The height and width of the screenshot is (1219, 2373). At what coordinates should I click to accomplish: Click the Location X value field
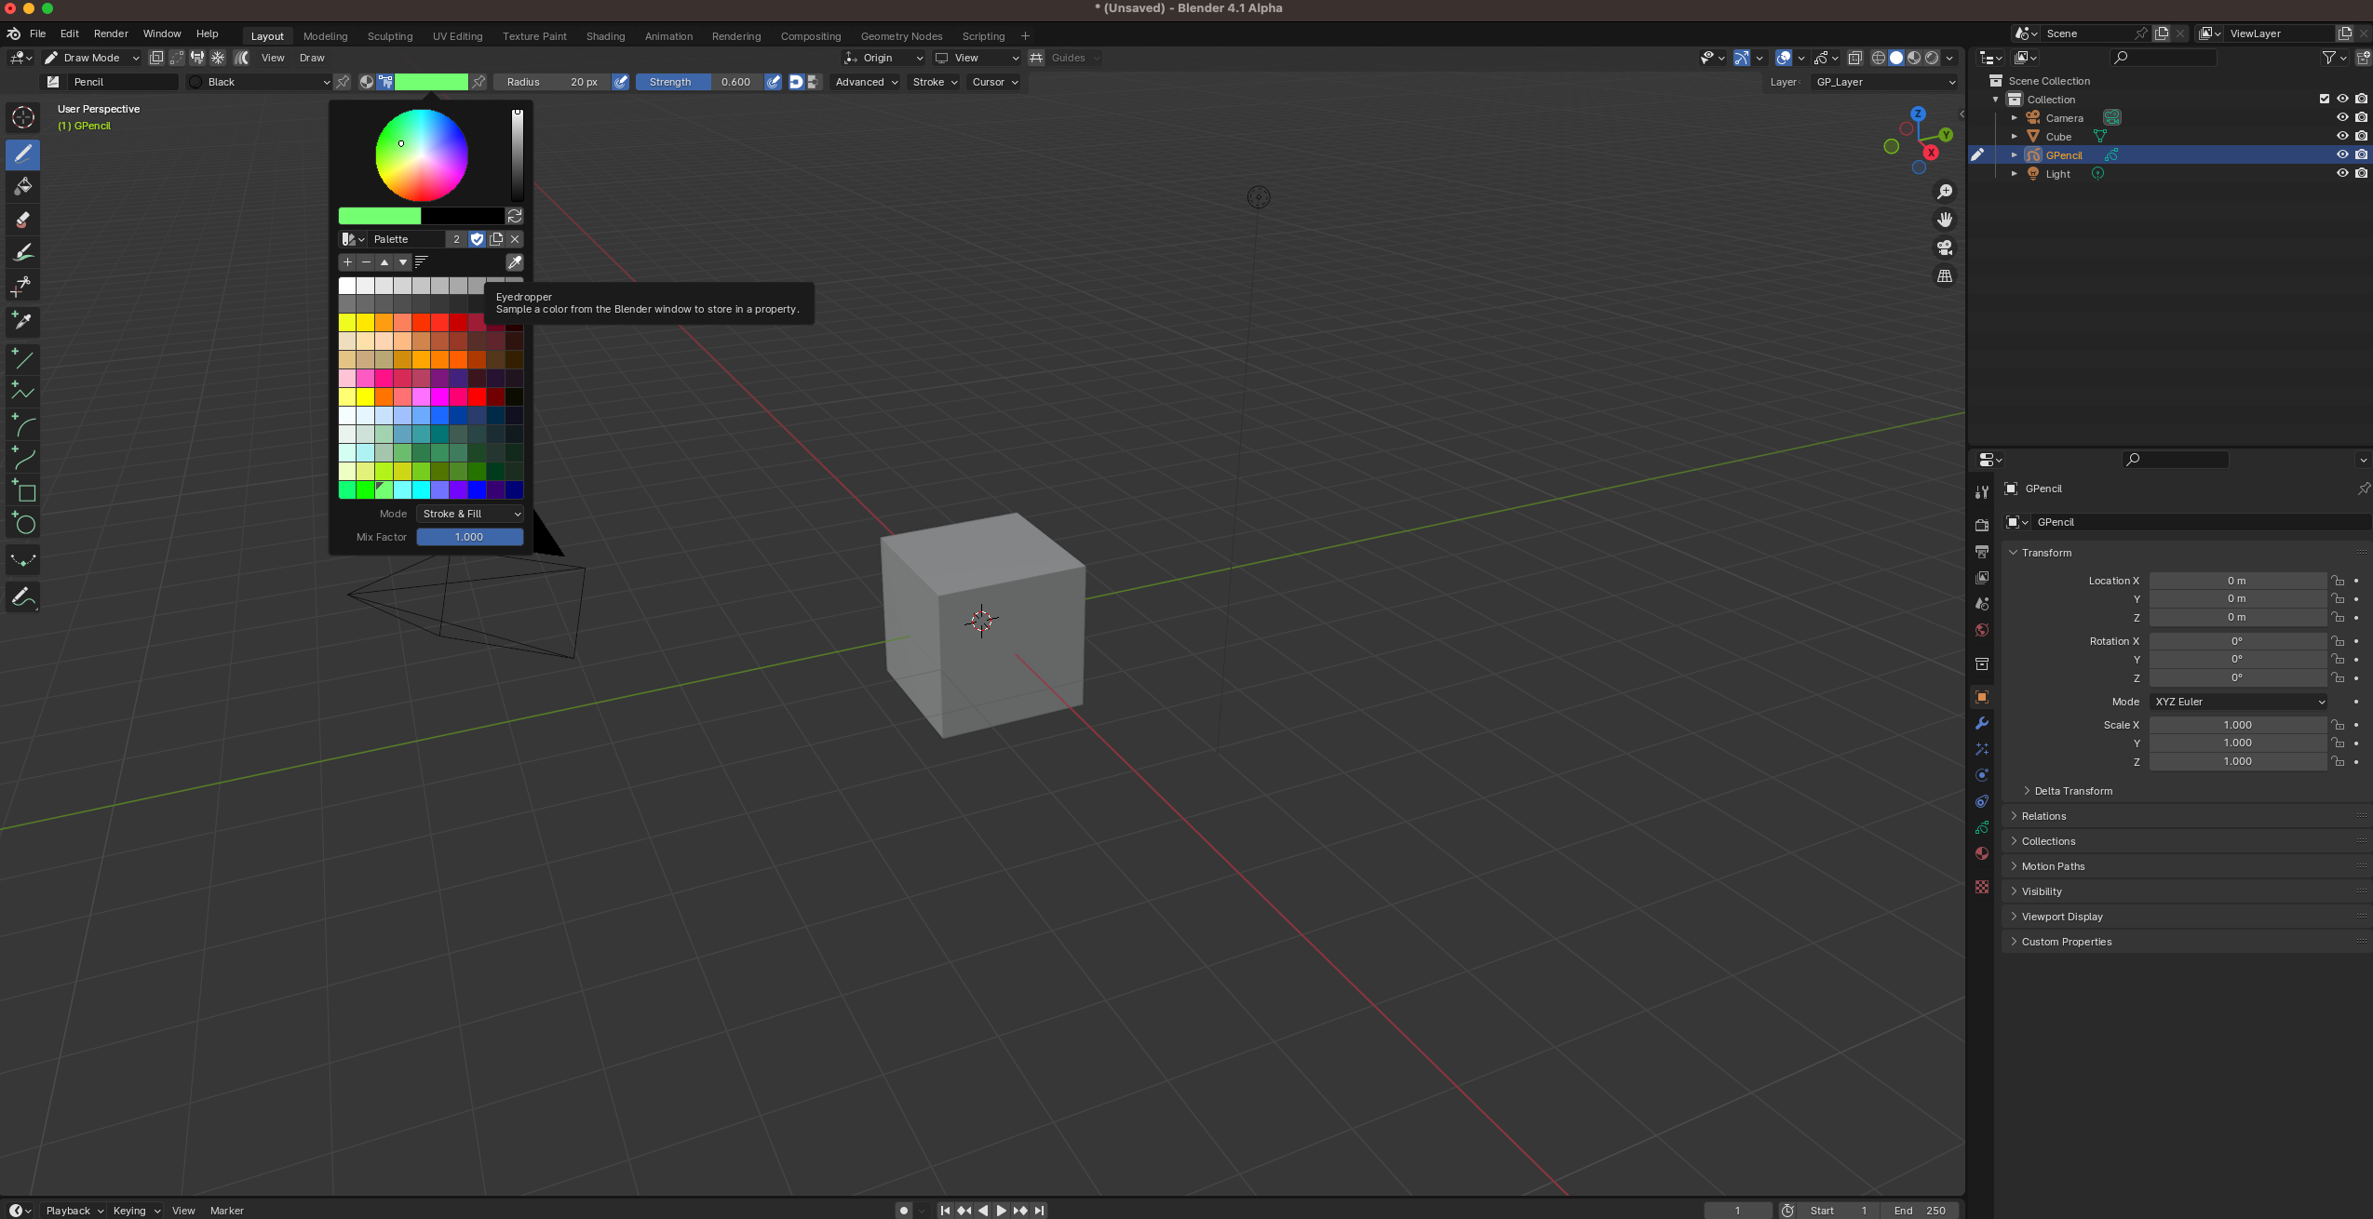coord(2237,581)
